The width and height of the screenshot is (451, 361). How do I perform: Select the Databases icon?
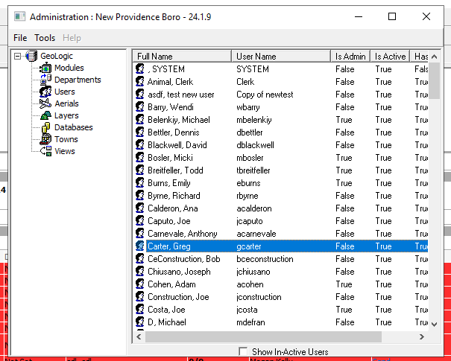[x=45, y=127]
